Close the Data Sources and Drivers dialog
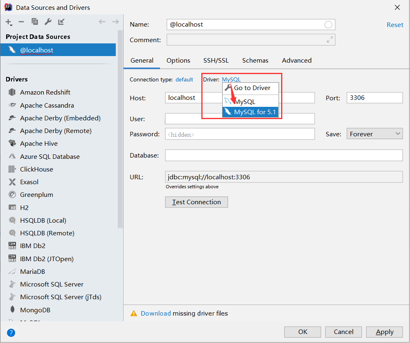Viewport: 410px width, 343px height. (397, 7)
